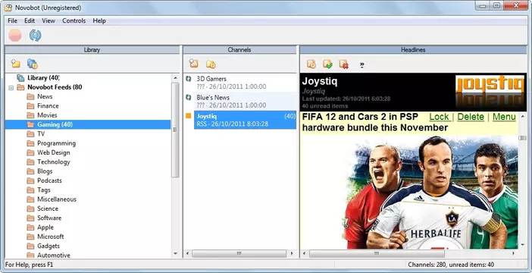
Task: Click the Library tree vertical scrollbar thumb
Action: tap(175, 130)
